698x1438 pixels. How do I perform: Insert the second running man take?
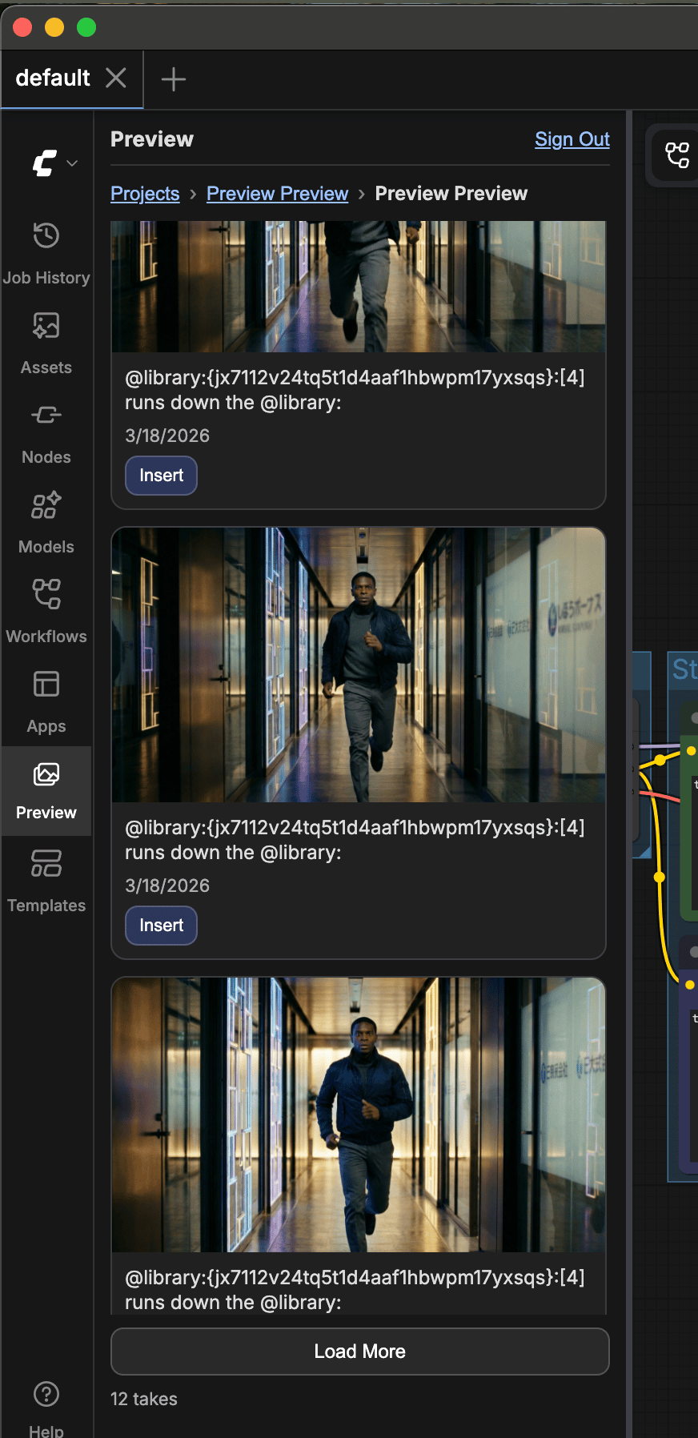tap(161, 926)
